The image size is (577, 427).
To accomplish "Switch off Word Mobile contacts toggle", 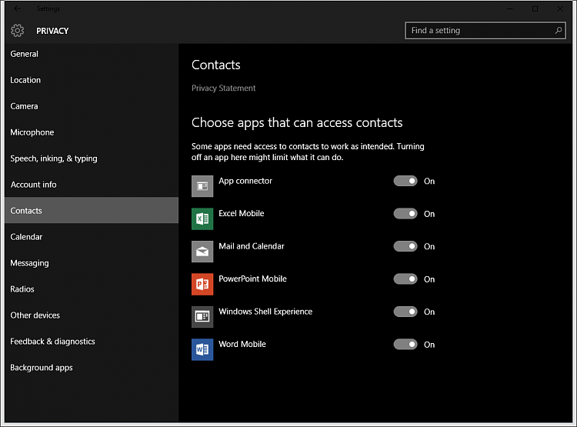I will tap(405, 344).
